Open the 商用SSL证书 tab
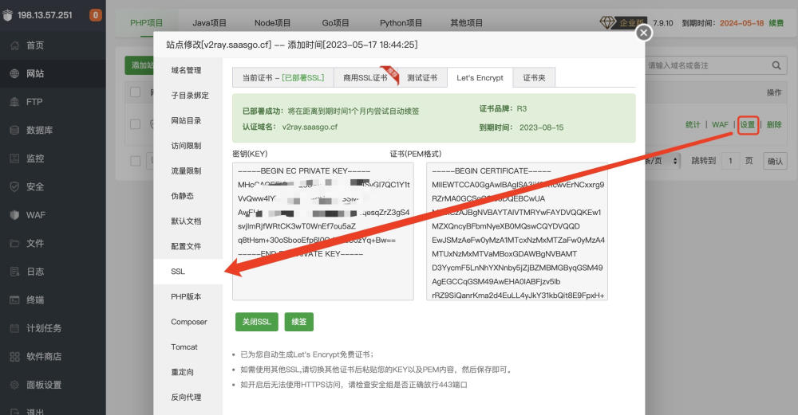Screen dimensions: 798x415 pyautogui.click(x=365, y=78)
